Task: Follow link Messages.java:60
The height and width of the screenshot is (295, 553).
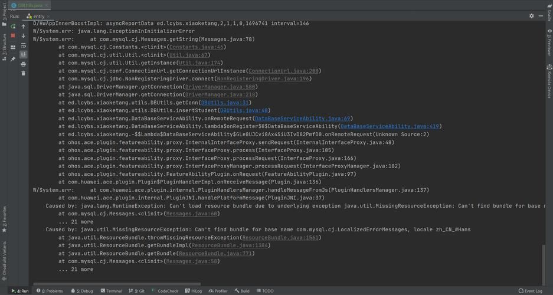Action: pyautogui.click(x=191, y=214)
